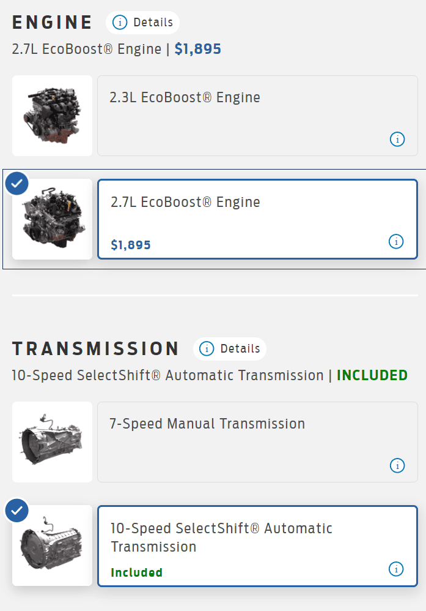View the 7-Speed Manual transmission thumbnail
This screenshot has width=426, height=611.
[52, 442]
